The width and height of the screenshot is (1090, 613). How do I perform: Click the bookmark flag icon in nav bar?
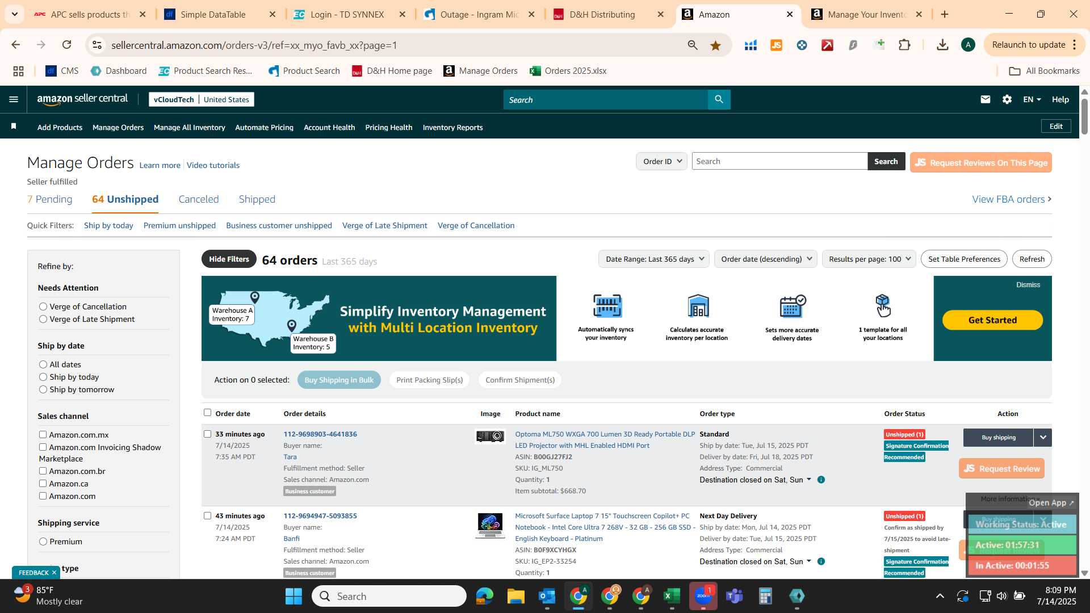point(14,127)
